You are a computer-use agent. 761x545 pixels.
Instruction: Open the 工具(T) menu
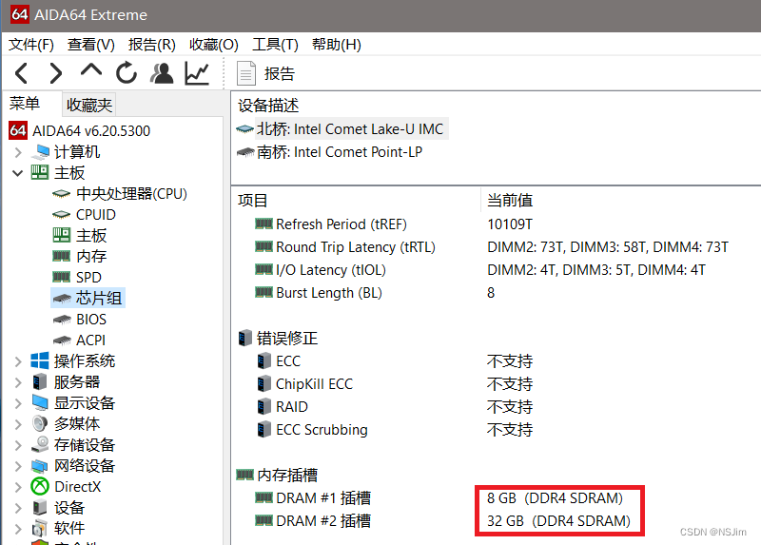click(275, 45)
